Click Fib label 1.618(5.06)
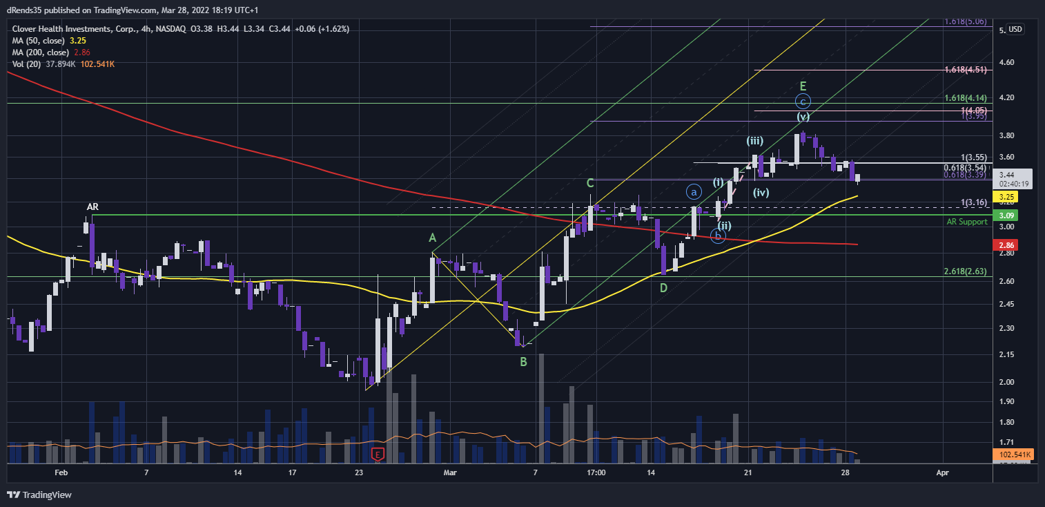 [x=966, y=21]
